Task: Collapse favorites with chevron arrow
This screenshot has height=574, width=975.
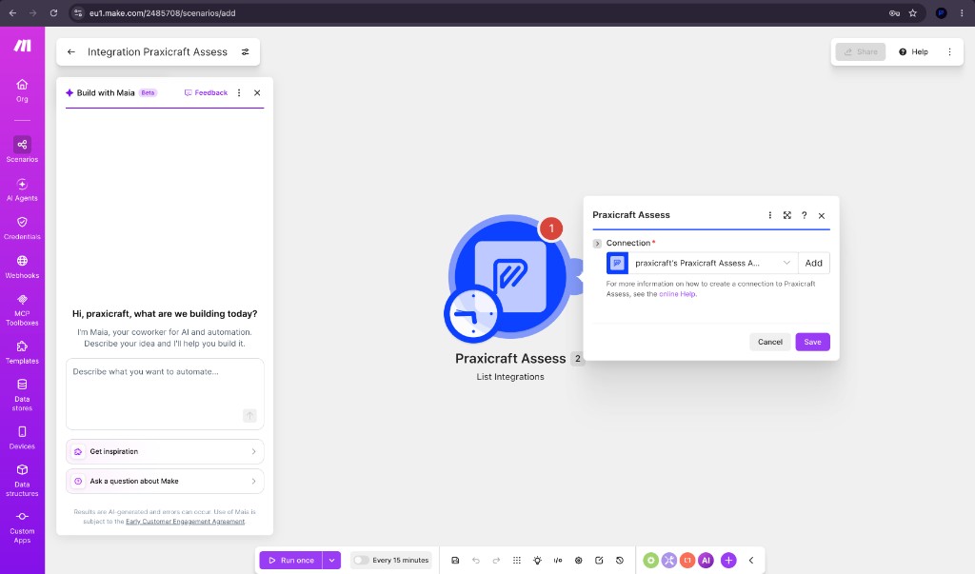Action: 751,561
